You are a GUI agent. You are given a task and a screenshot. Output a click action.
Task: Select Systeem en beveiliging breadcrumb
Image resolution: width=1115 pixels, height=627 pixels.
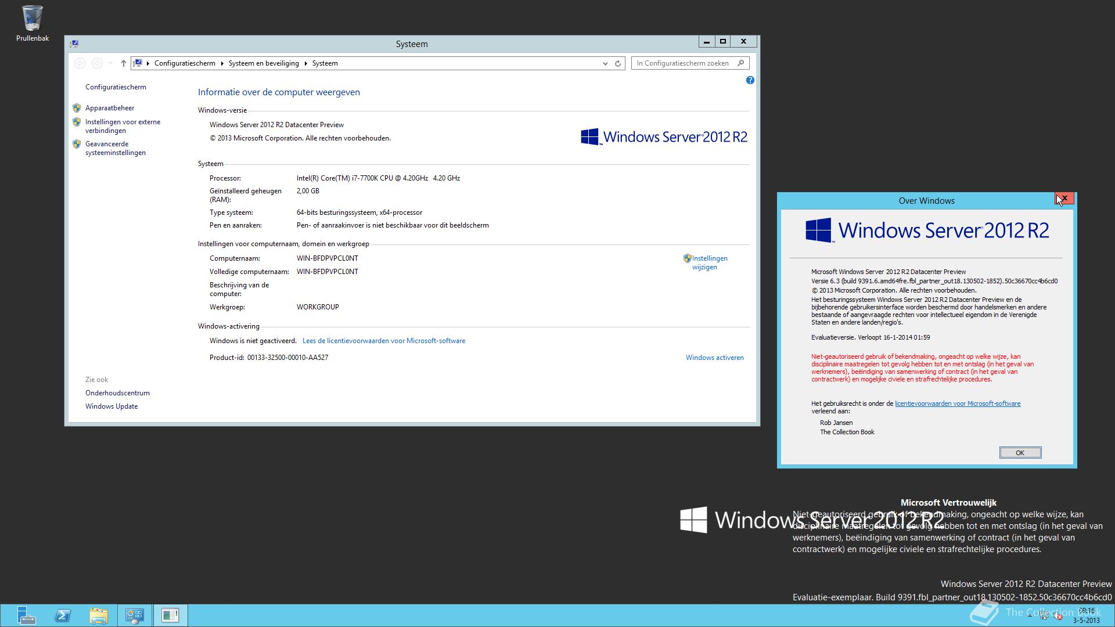pos(264,63)
